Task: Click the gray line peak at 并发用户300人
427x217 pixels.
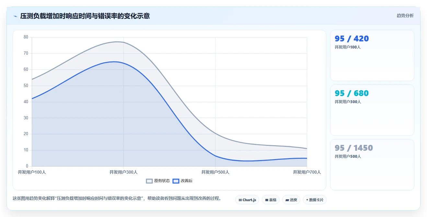Action: coord(123,42)
